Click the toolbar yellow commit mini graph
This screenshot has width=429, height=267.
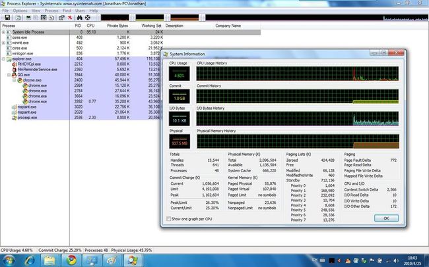pos(150,18)
